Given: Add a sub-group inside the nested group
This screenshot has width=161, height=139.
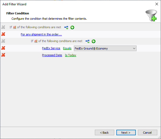Looking at the screenshot, I should click(87, 41).
